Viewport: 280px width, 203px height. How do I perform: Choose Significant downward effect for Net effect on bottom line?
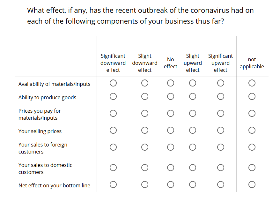point(113,184)
